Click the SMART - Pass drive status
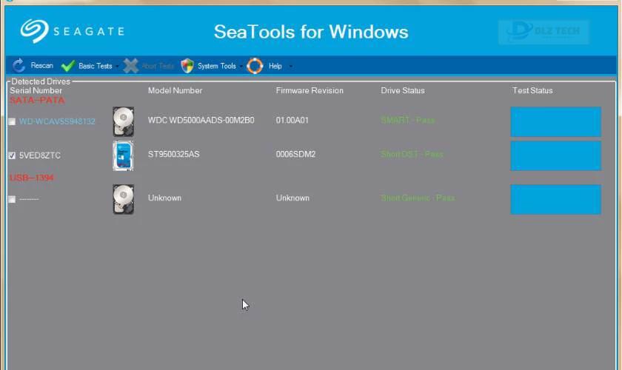The width and height of the screenshot is (622, 370). coord(408,120)
